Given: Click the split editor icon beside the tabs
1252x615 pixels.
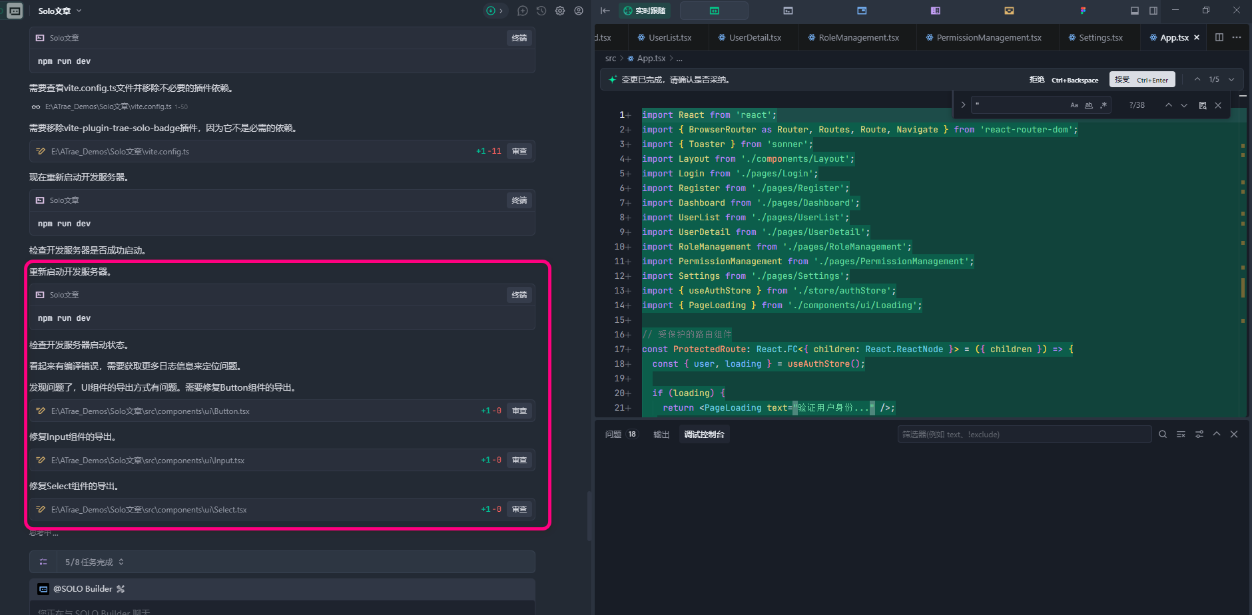Looking at the screenshot, I should (x=1219, y=37).
